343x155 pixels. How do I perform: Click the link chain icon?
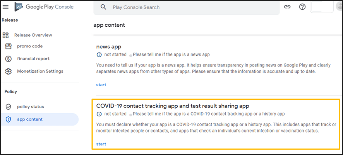point(287,7)
